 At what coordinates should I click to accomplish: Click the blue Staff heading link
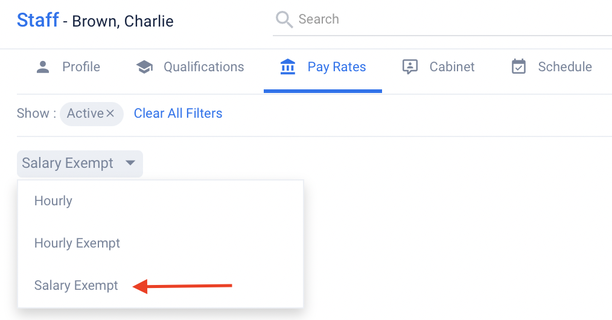coord(38,20)
